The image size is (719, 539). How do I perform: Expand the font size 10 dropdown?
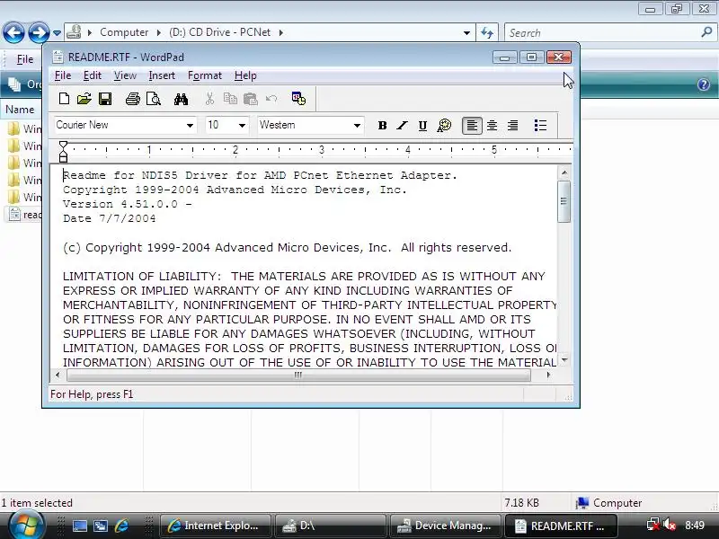click(242, 126)
